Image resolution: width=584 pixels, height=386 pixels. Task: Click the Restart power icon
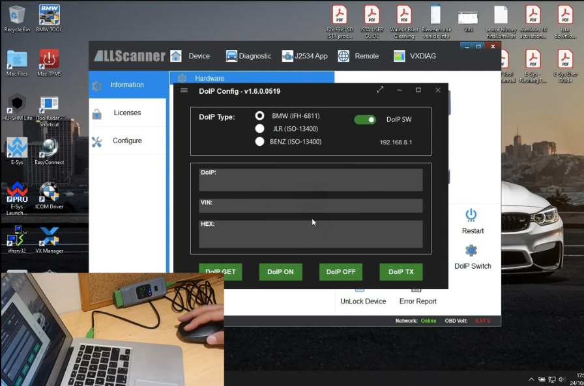tap(471, 215)
